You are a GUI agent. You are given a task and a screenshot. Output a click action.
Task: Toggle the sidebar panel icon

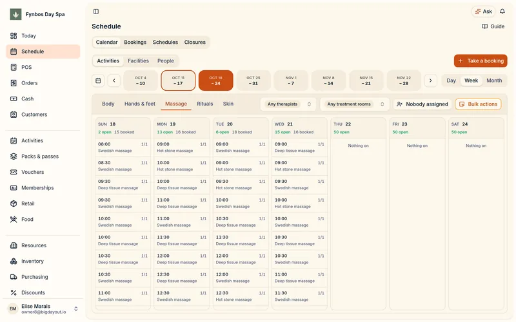96,12
